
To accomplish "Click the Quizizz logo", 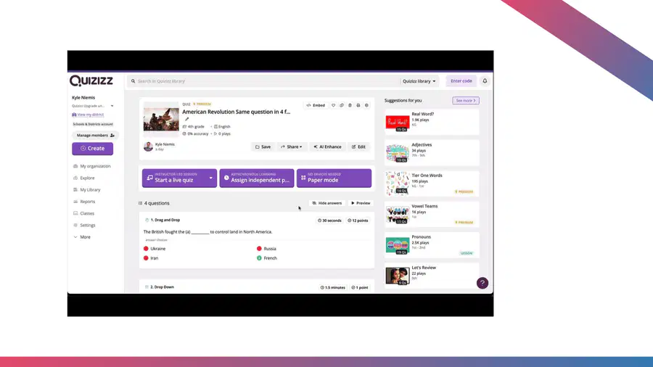I will pos(91,81).
